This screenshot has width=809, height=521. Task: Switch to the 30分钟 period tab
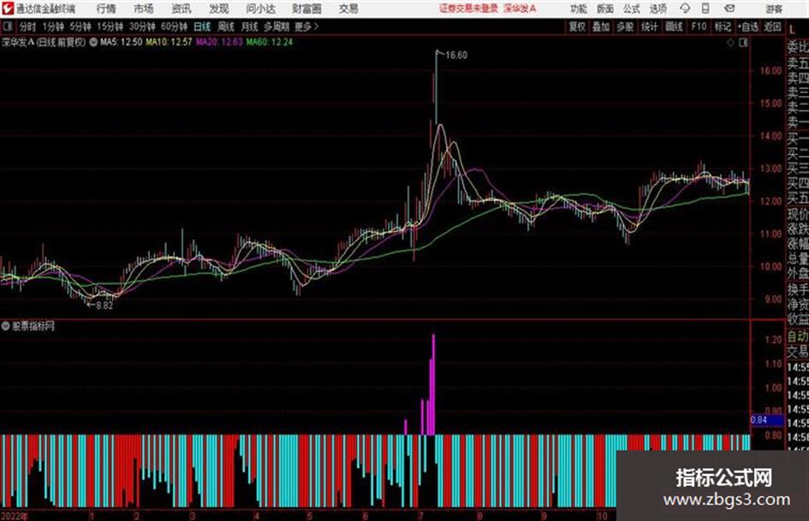point(142,27)
